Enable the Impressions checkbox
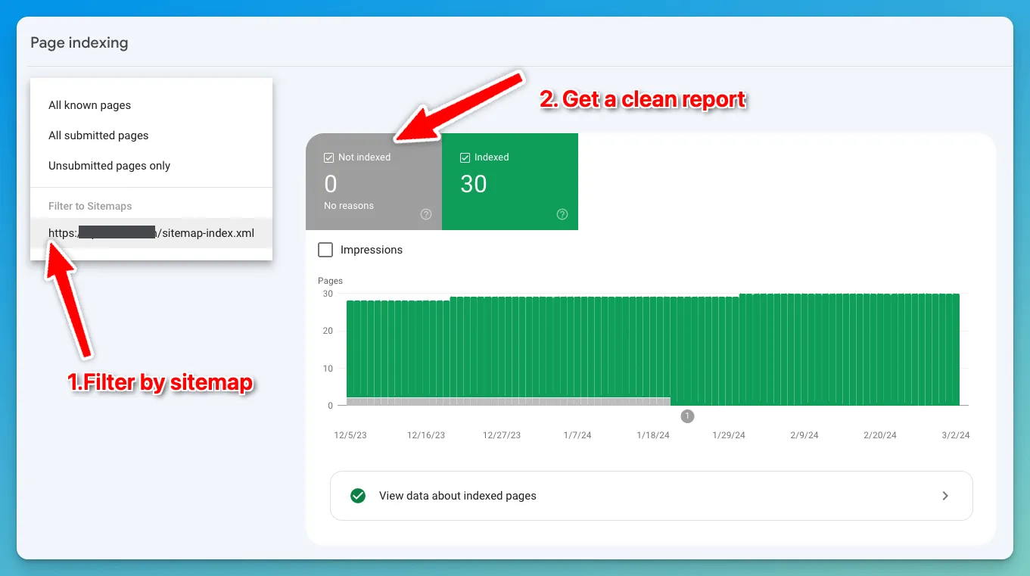Viewport: 1030px width, 576px height. click(325, 250)
